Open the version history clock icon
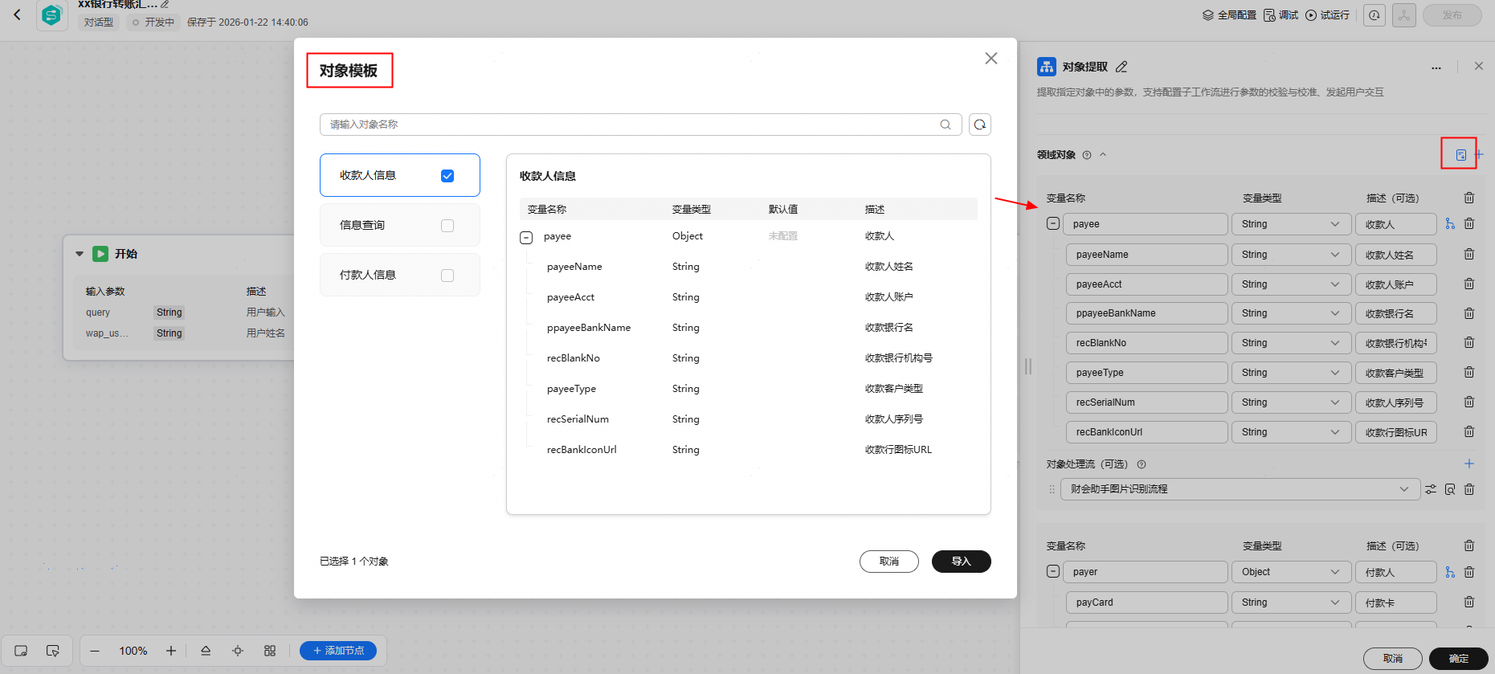The height and width of the screenshot is (674, 1495). pos(1375,15)
